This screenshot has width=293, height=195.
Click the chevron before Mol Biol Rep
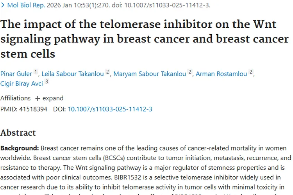point(3,5)
